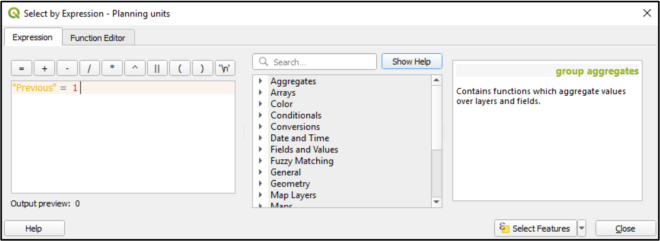The height and width of the screenshot is (241, 660).
Task: Expand the Geometry function group
Action: pyautogui.click(x=261, y=184)
